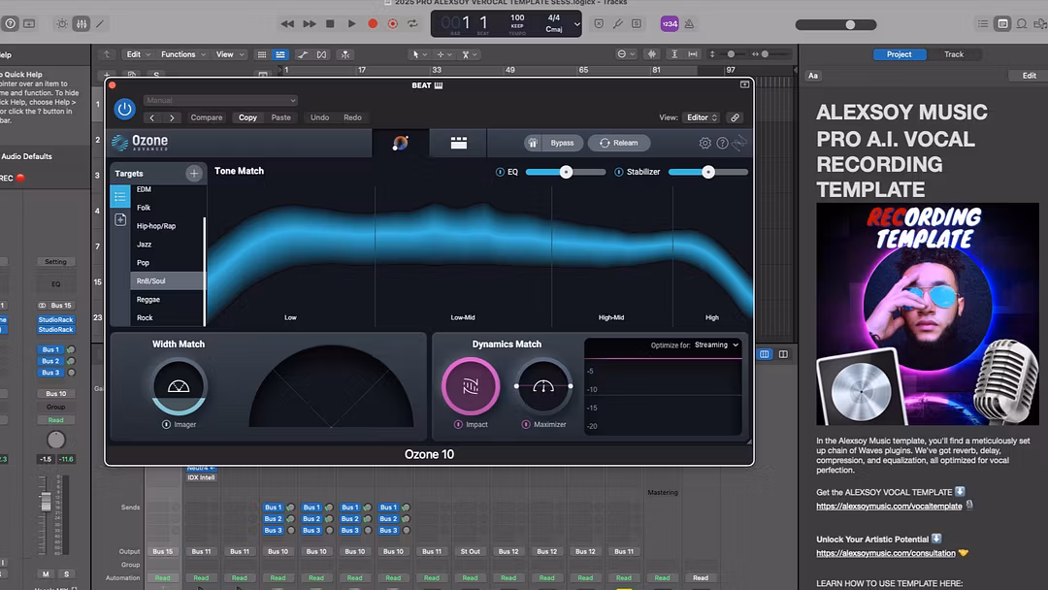Viewport: 1048px width, 590px height.
Task: Select the custom reference target icon
Action: (120, 220)
